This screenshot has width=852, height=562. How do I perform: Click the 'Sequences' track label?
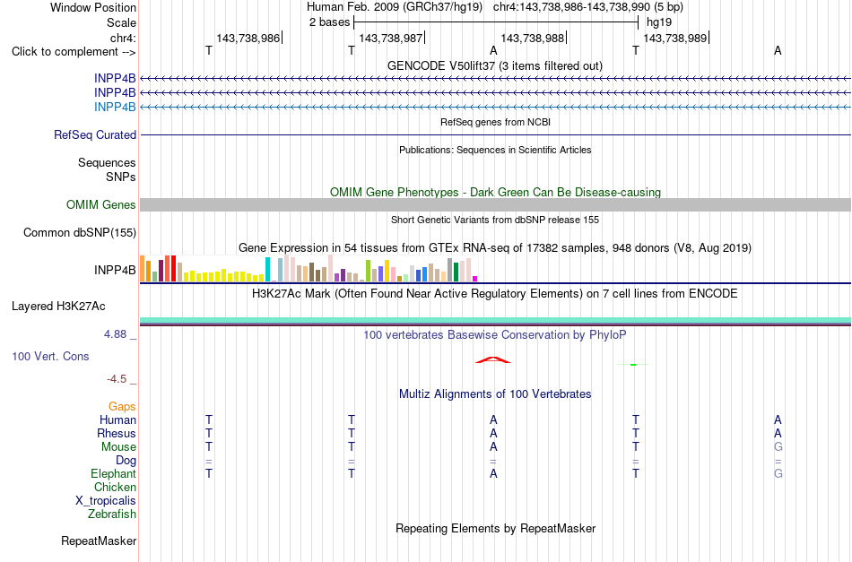(107, 163)
